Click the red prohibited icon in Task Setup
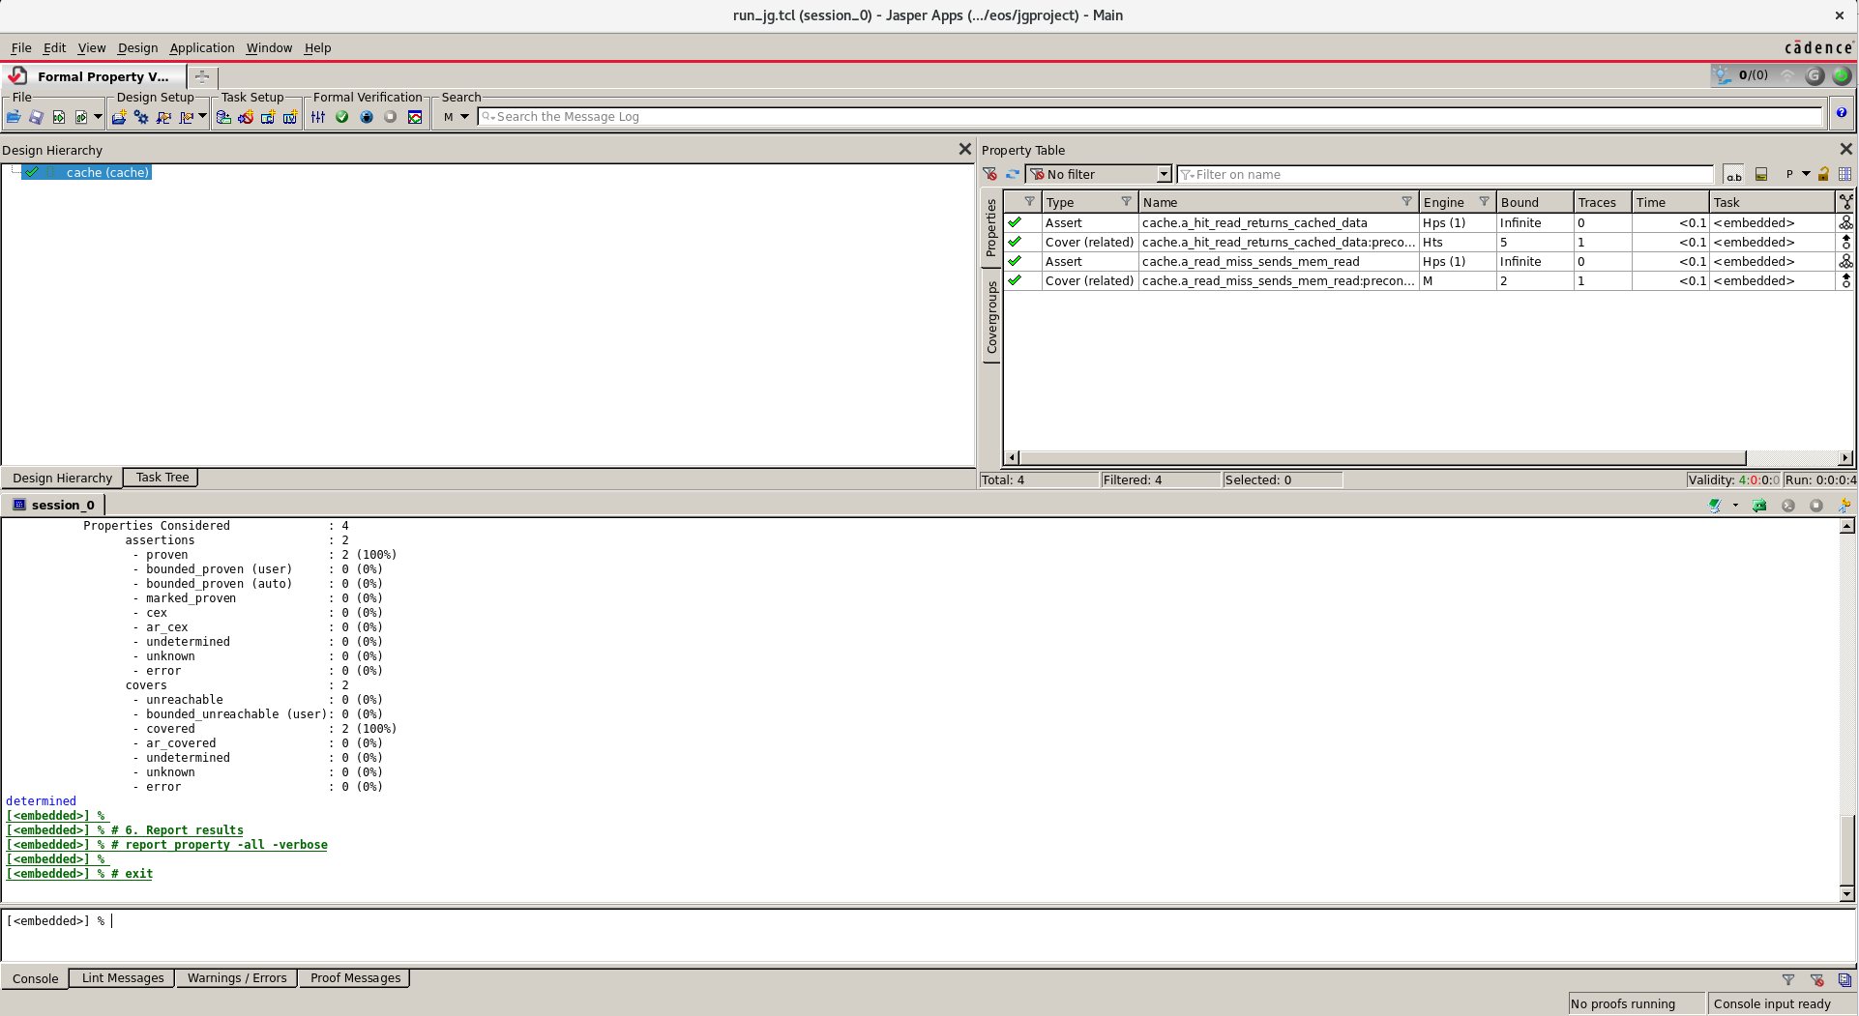This screenshot has width=1859, height=1016. coord(246,117)
